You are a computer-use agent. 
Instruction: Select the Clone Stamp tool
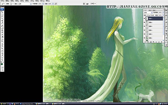[x=2, y=30]
